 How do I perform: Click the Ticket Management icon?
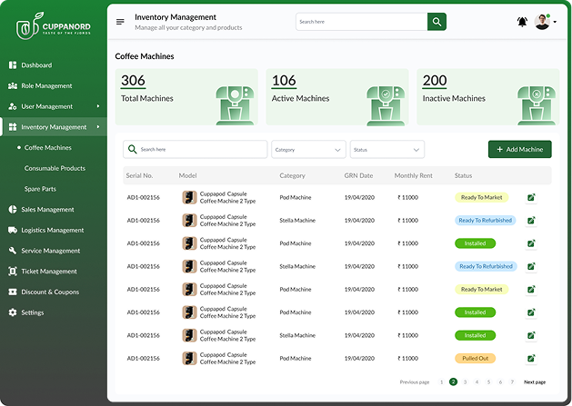pos(13,272)
